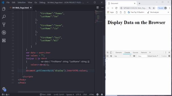Go forward in the browser
The width and height of the screenshot is (172, 96).
click(x=112, y=8)
